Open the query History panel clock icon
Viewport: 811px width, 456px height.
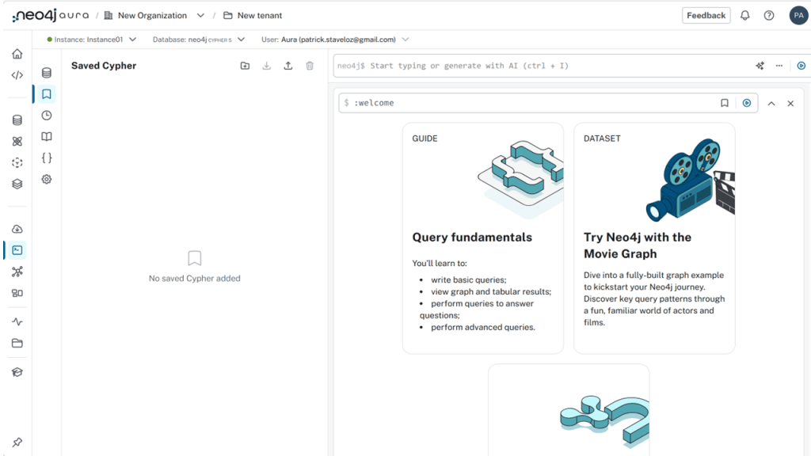47,116
